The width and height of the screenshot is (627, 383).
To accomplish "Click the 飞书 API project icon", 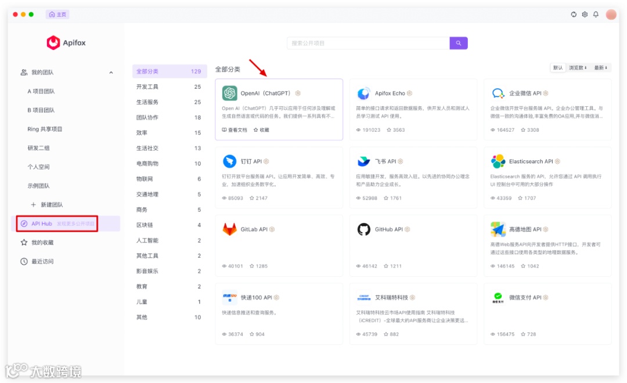I will (x=363, y=161).
